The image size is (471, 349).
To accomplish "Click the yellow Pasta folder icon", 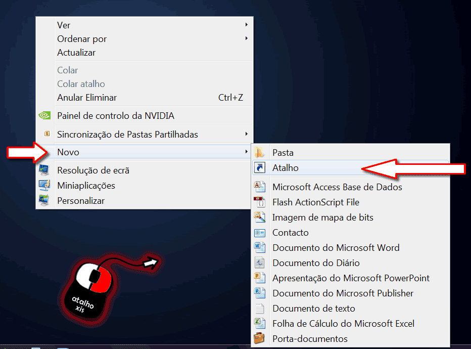I will coord(260,152).
